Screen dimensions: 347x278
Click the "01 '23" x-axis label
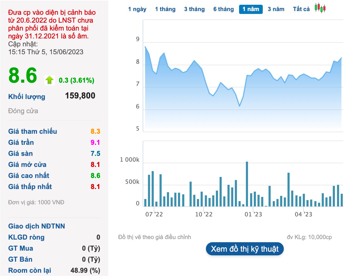pos(253,214)
